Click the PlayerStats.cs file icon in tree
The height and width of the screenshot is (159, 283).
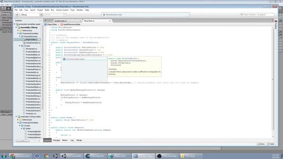[x=24, y=39]
